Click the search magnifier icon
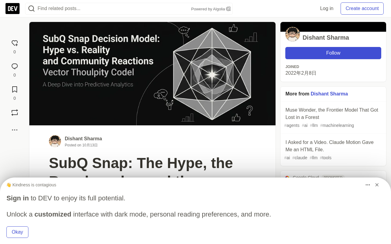391x244 pixels. click(x=31, y=9)
